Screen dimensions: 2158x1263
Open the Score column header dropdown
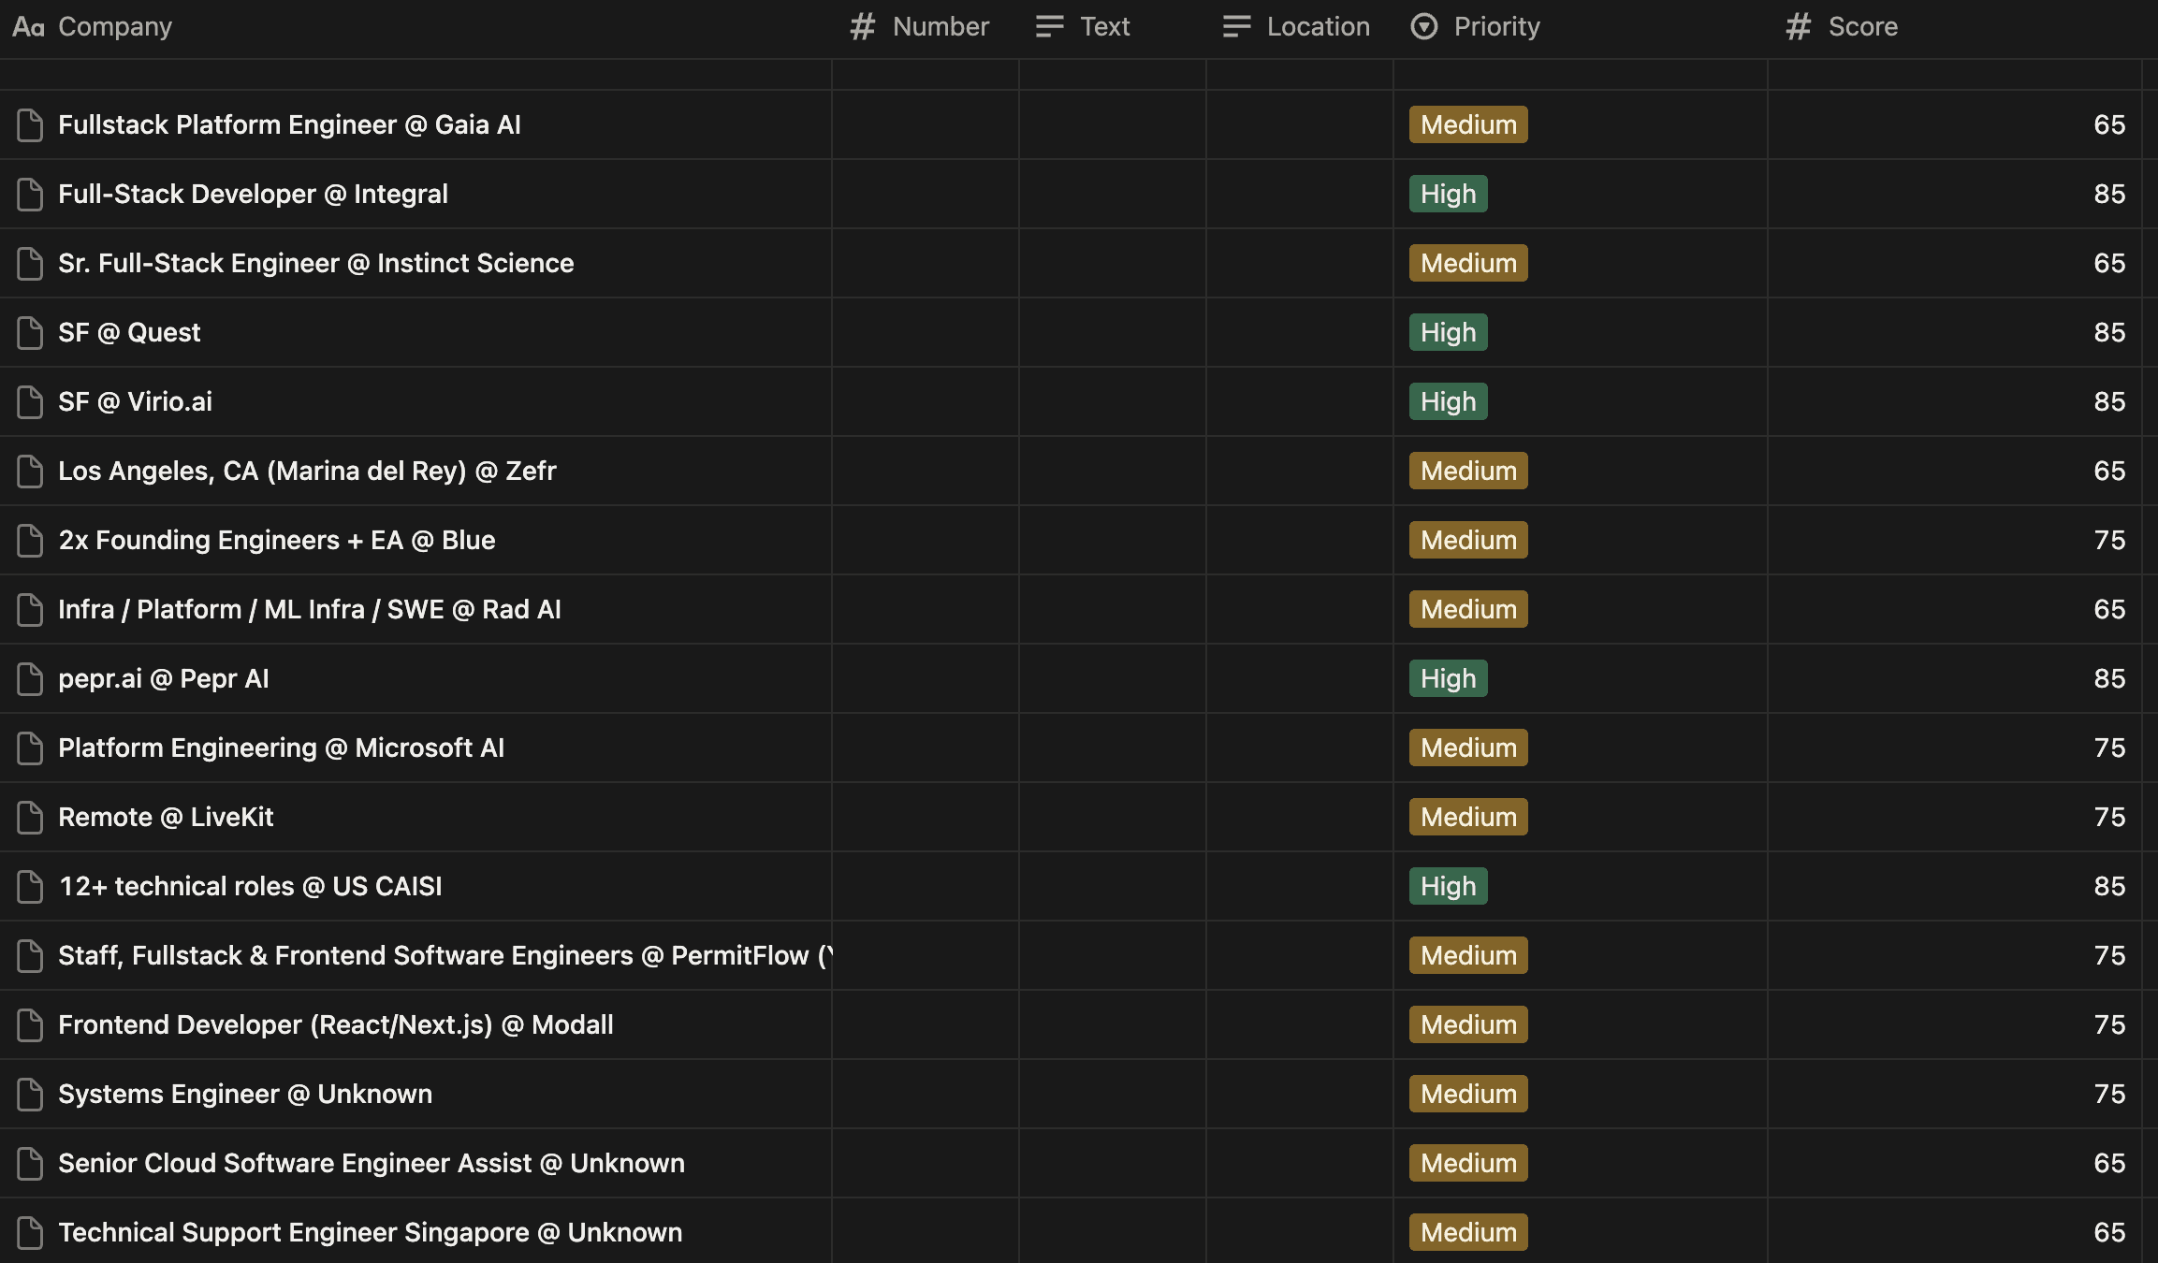click(1862, 26)
